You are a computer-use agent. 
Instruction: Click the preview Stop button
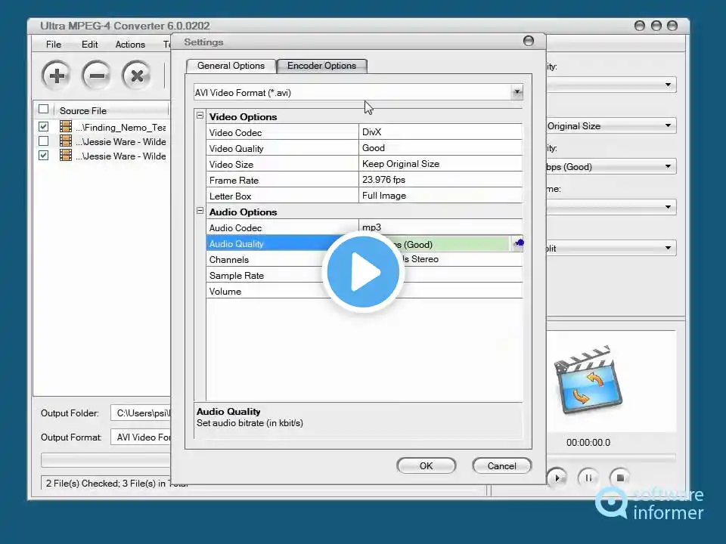point(620,478)
